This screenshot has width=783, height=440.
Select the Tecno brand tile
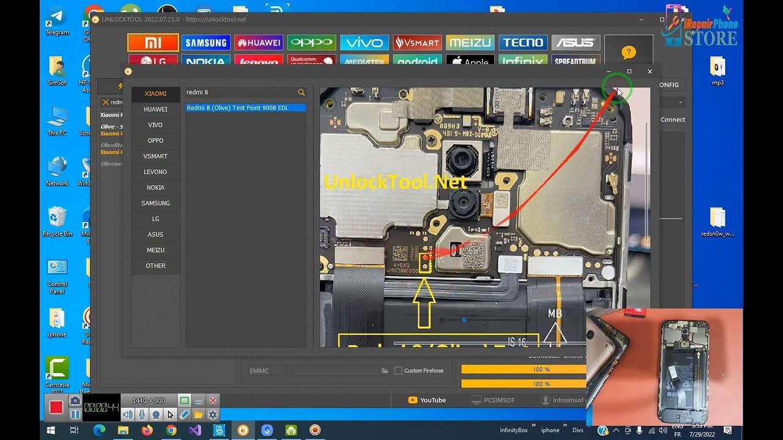pos(523,43)
